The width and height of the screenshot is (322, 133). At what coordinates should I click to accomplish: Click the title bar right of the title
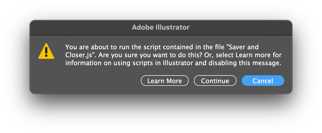(242, 28)
